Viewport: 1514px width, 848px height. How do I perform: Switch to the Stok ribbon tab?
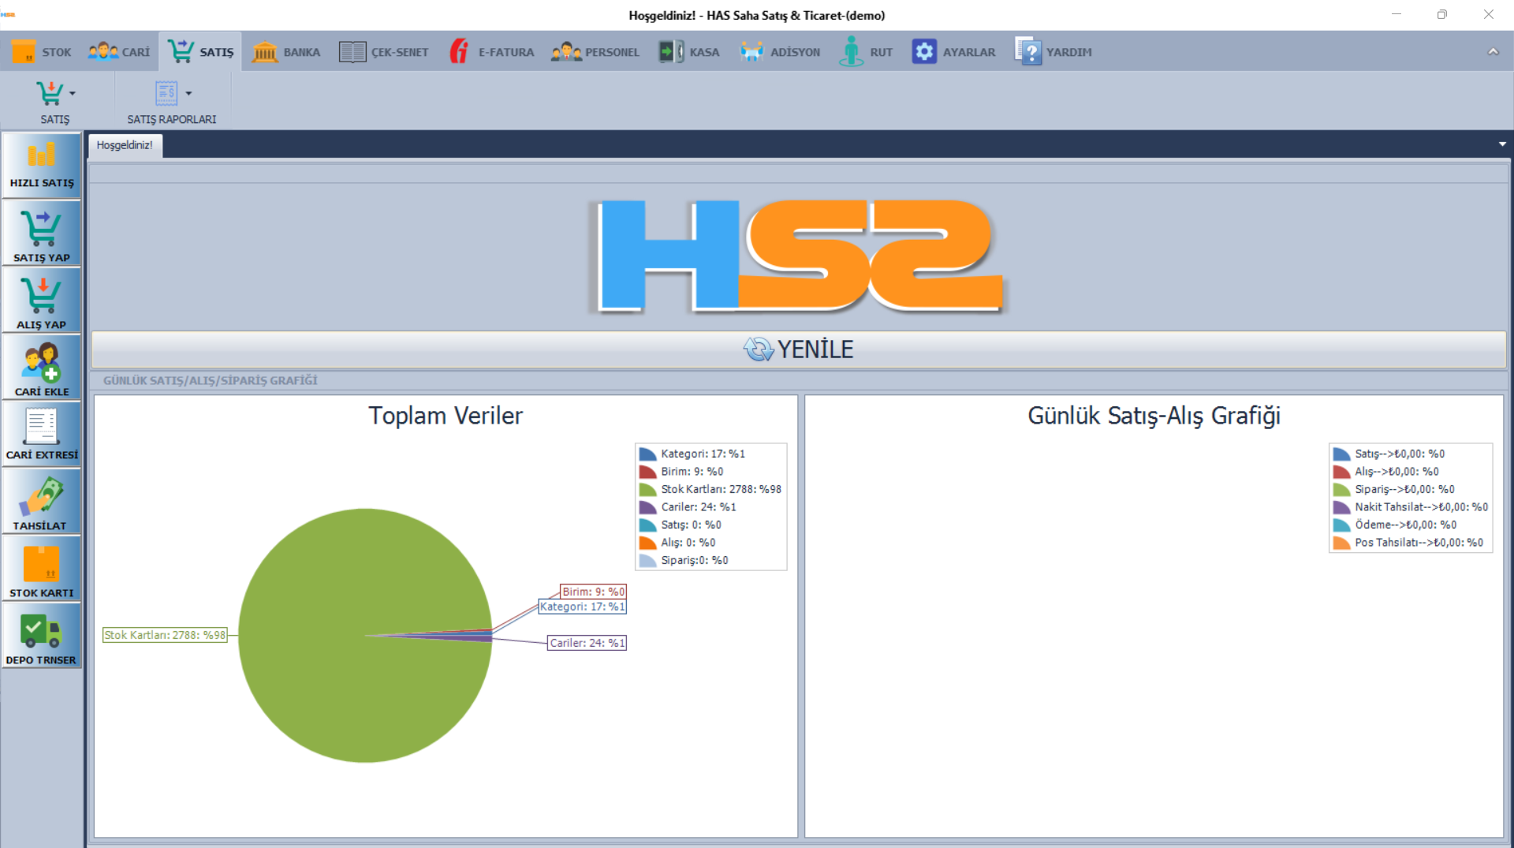(42, 52)
